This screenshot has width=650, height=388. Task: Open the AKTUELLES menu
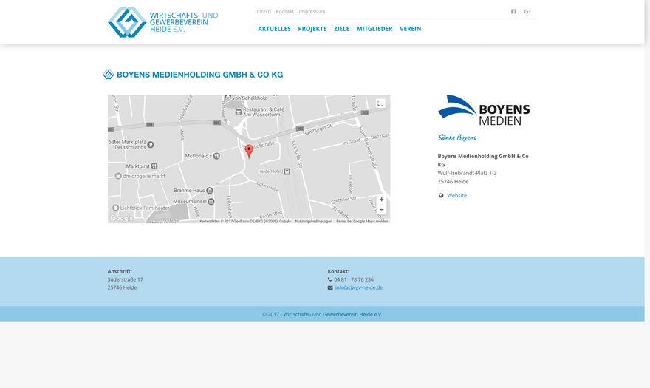274,29
